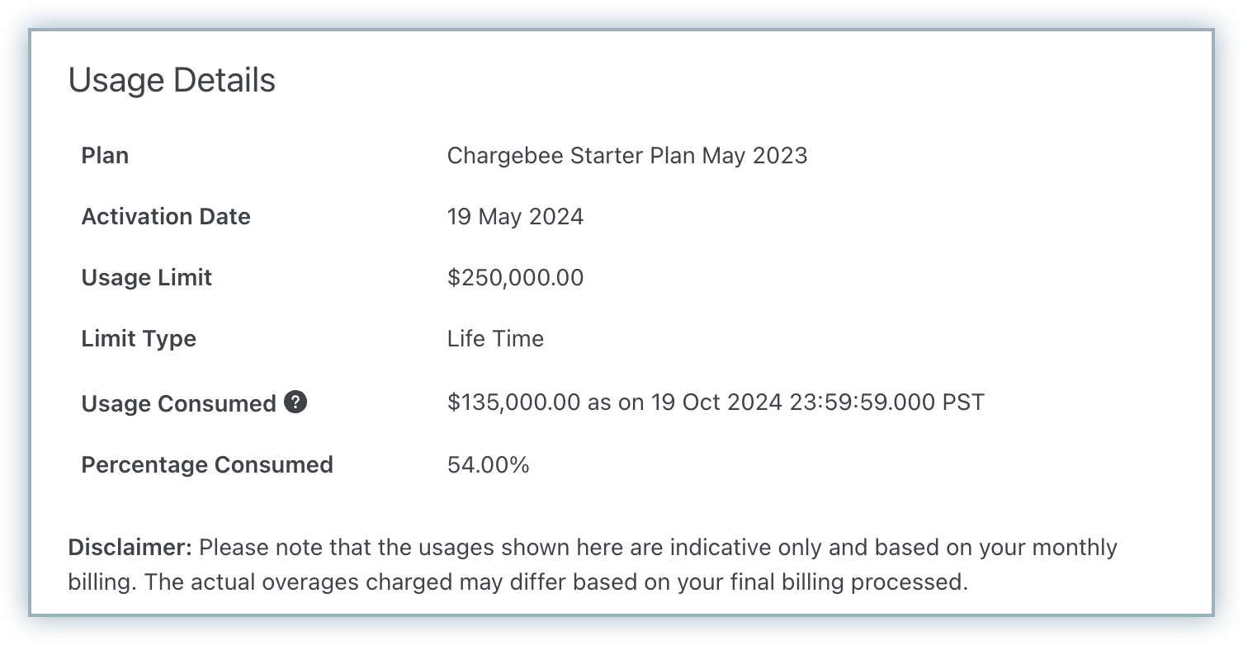Click the Activation Date label
The height and width of the screenshot is (645, 1243).
click(x=165, y=216)
